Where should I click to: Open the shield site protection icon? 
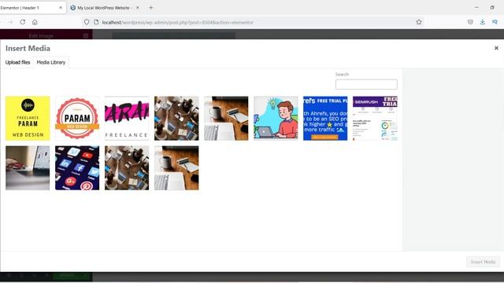pos(87,22)
